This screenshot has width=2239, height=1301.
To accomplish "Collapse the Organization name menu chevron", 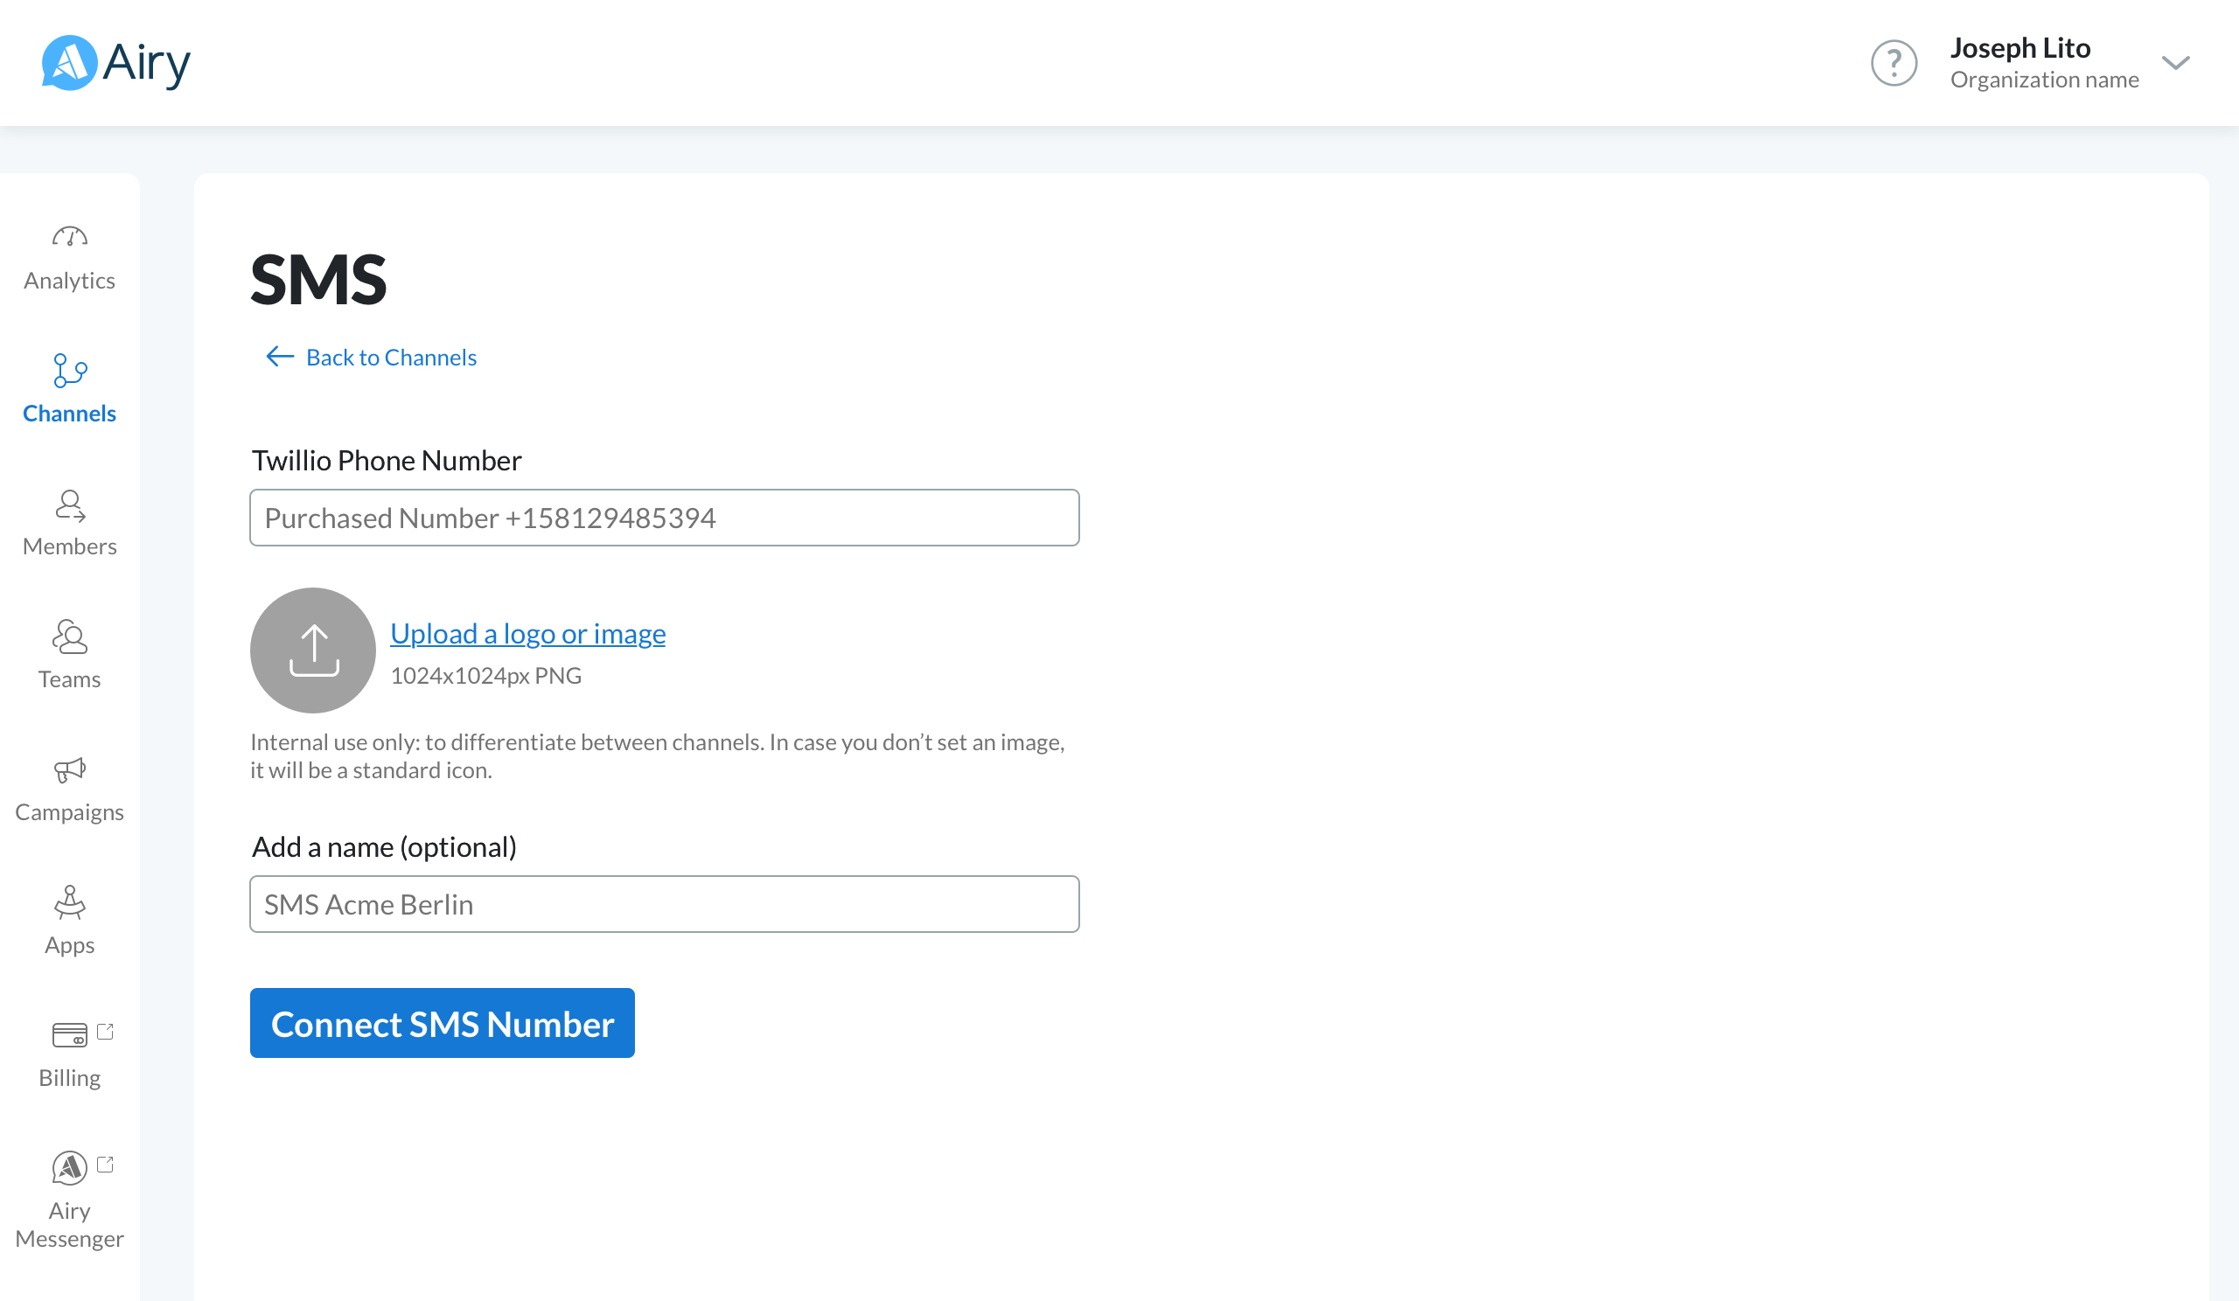I will (x=2176, y=63).
